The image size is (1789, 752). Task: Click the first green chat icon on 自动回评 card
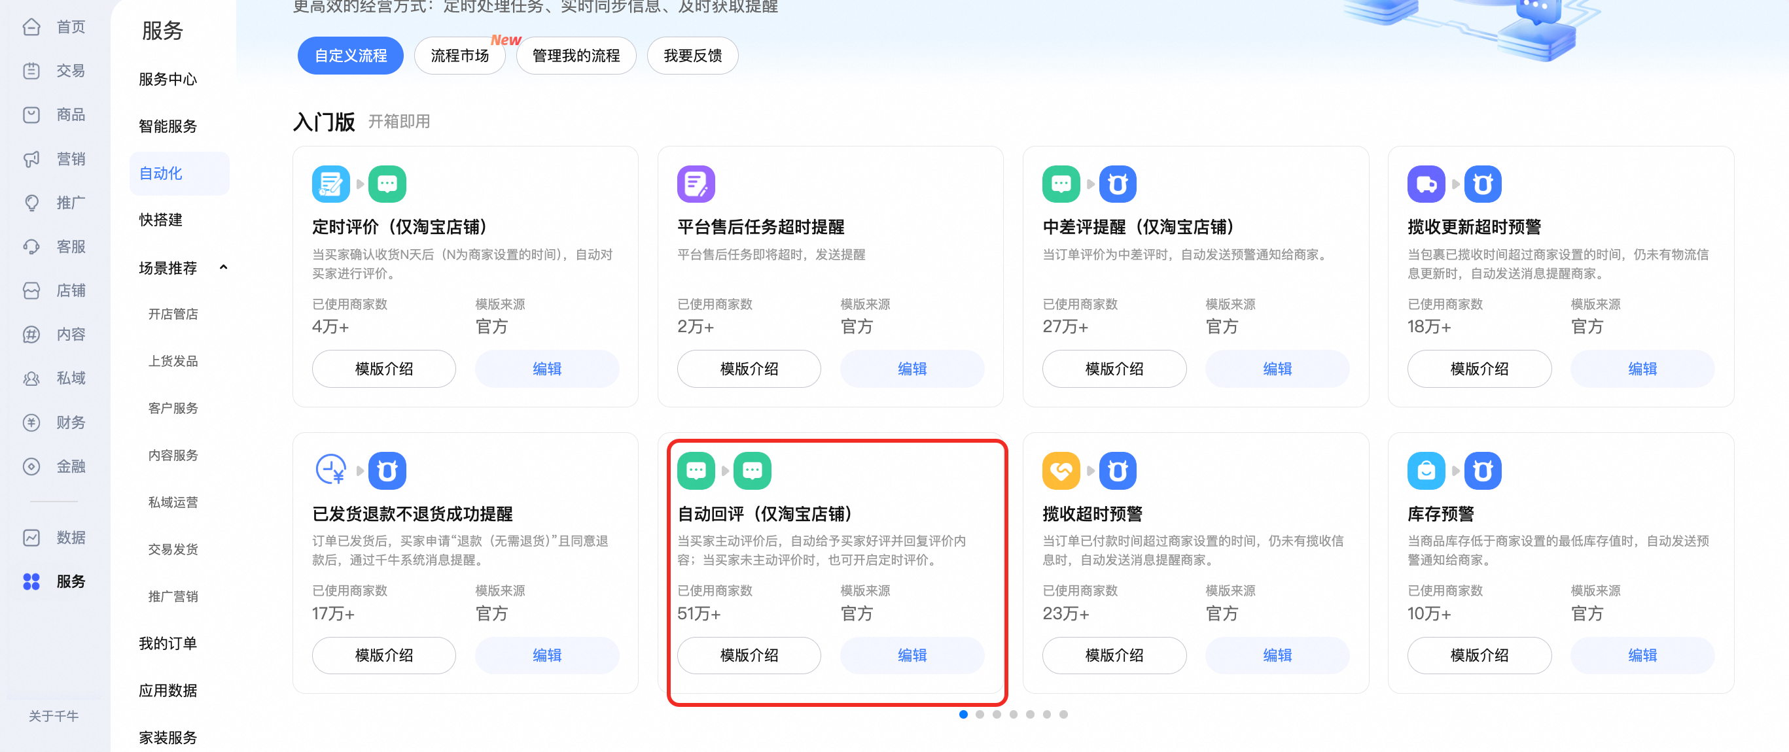[x=696, y=470]
